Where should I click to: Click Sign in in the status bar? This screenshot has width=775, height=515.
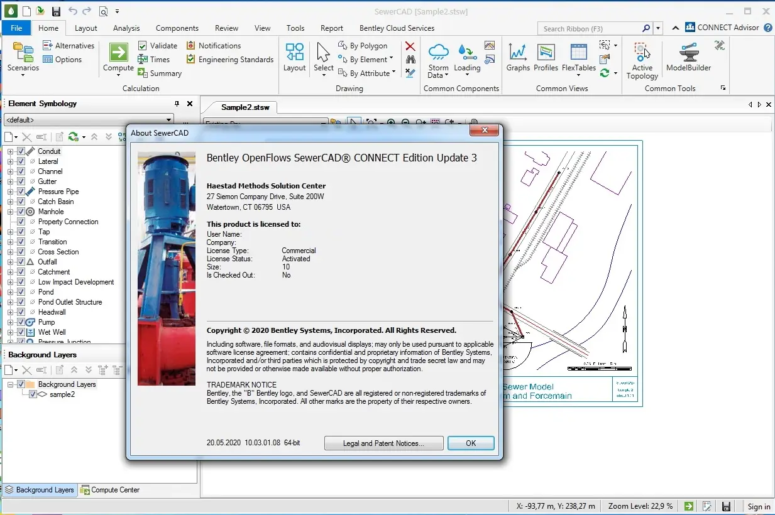click(759, 506)
